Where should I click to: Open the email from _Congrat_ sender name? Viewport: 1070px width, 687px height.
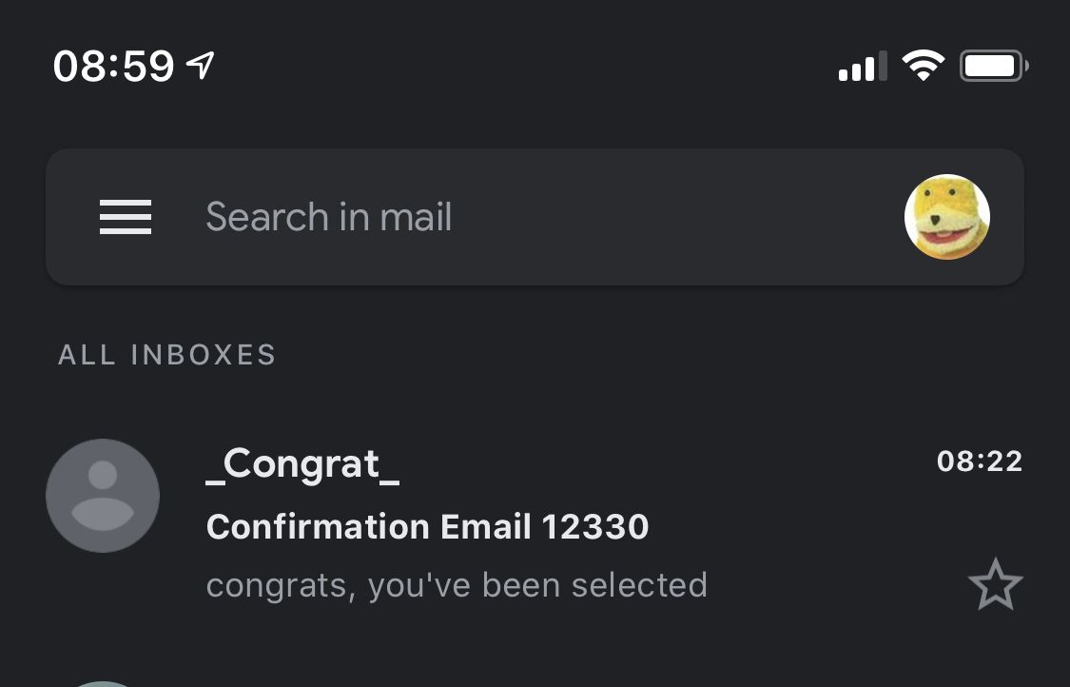pos(302,464)
